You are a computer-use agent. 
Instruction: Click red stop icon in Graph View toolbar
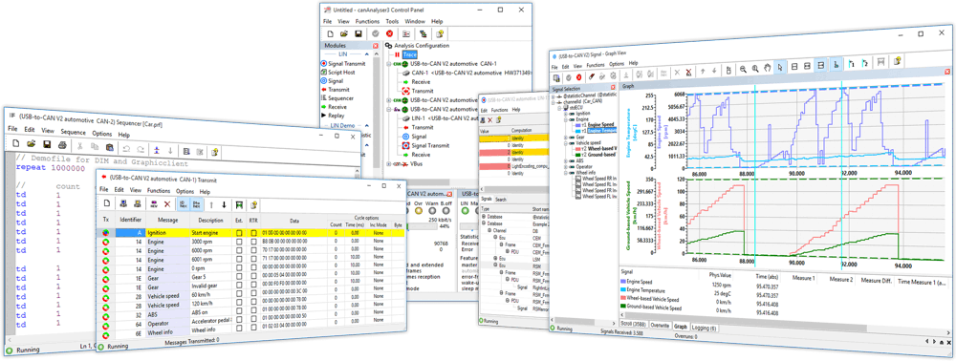coord(578,77)
